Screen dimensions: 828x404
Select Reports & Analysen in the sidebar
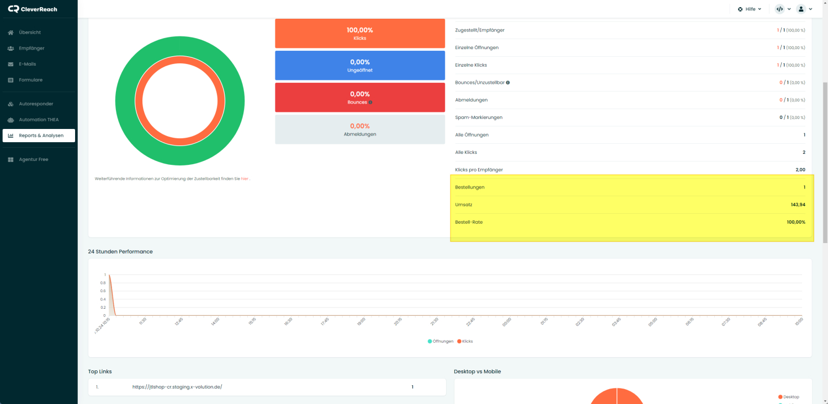(40, 135)
